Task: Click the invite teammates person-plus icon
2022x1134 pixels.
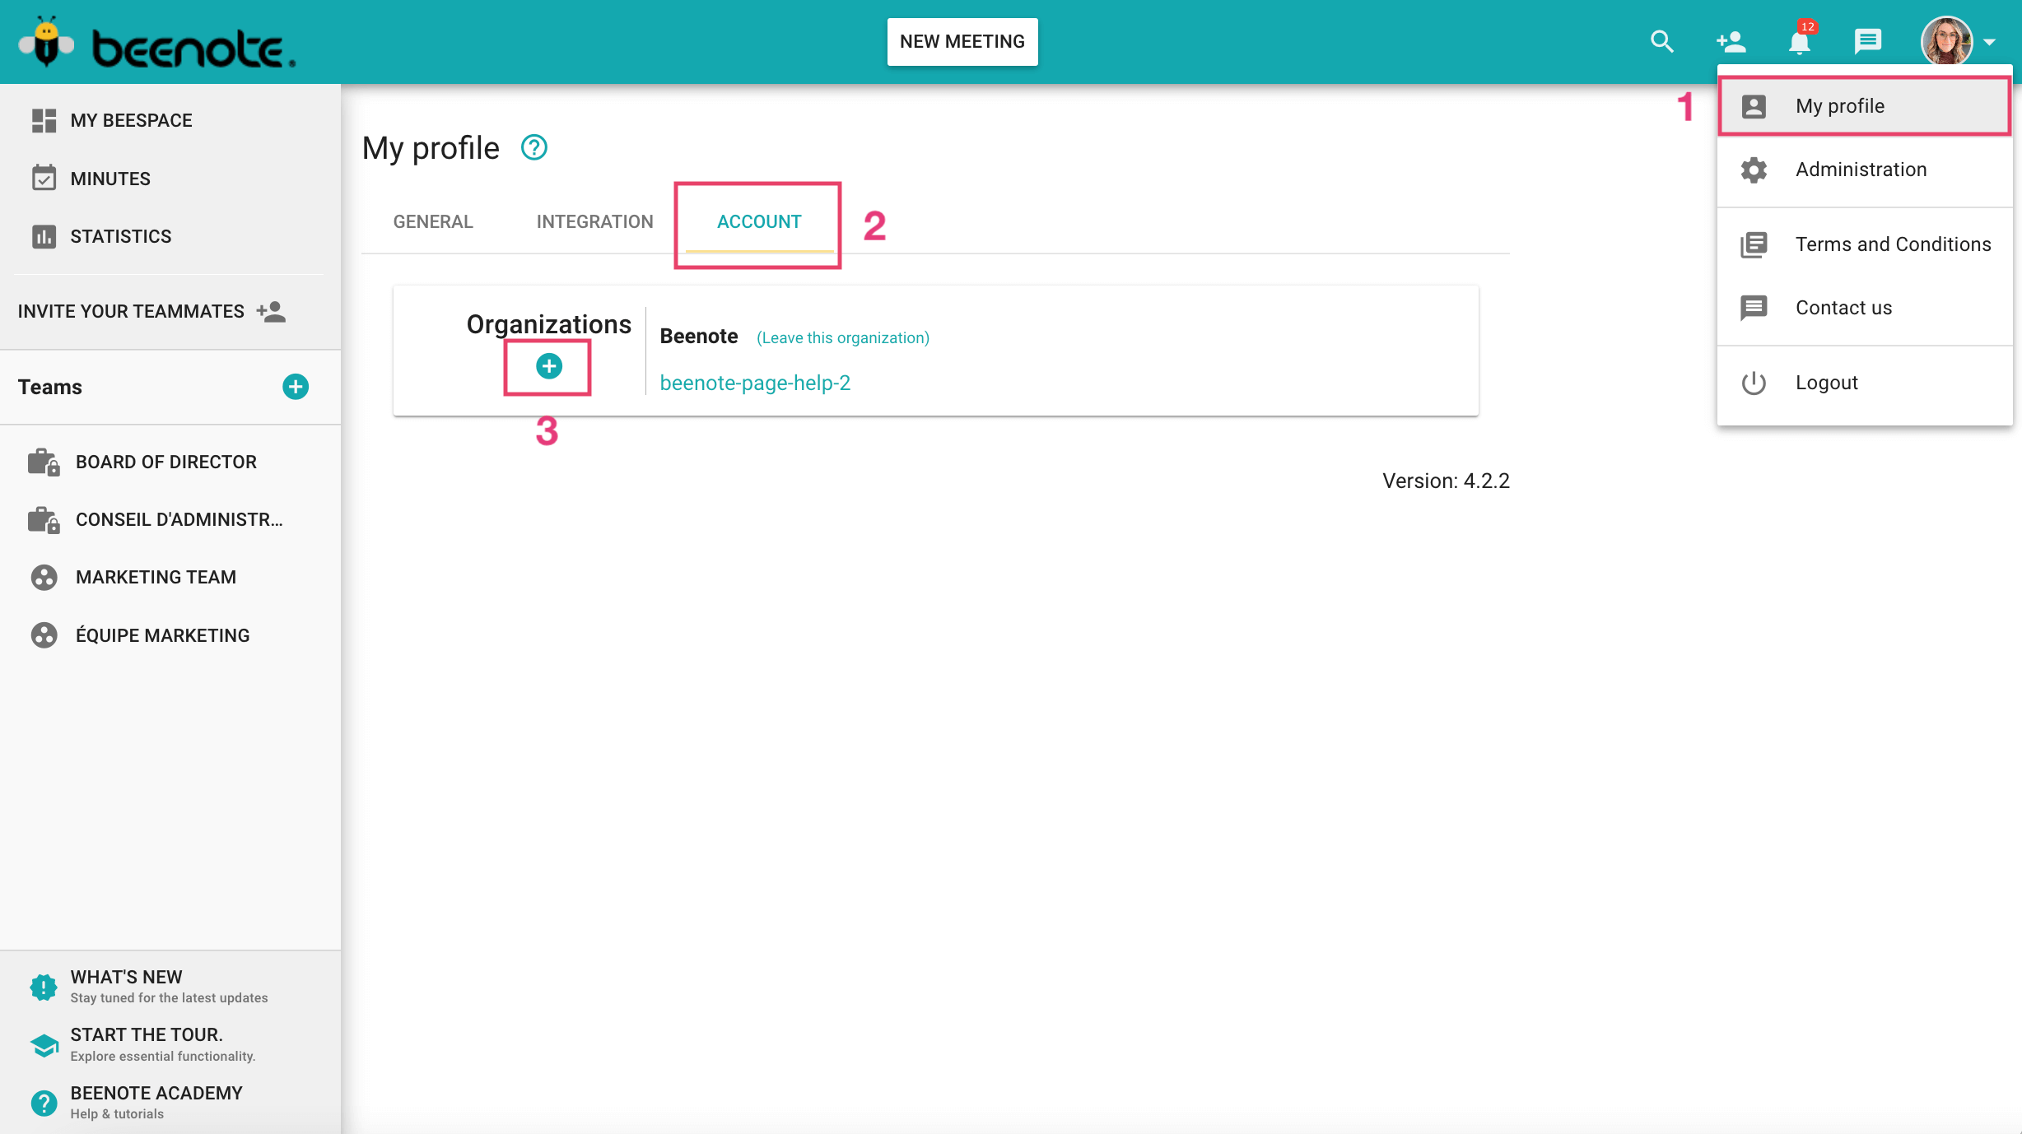Action: click(x=271, y=311)
